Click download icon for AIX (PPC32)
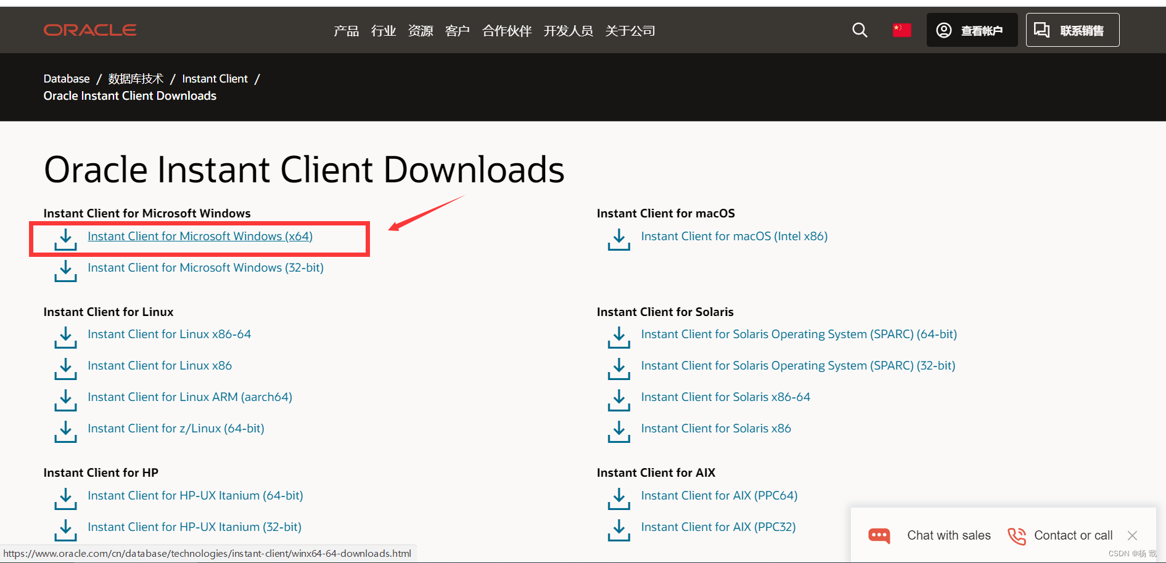This screenshot has height=563, width=1166. [x=619, y=530]
